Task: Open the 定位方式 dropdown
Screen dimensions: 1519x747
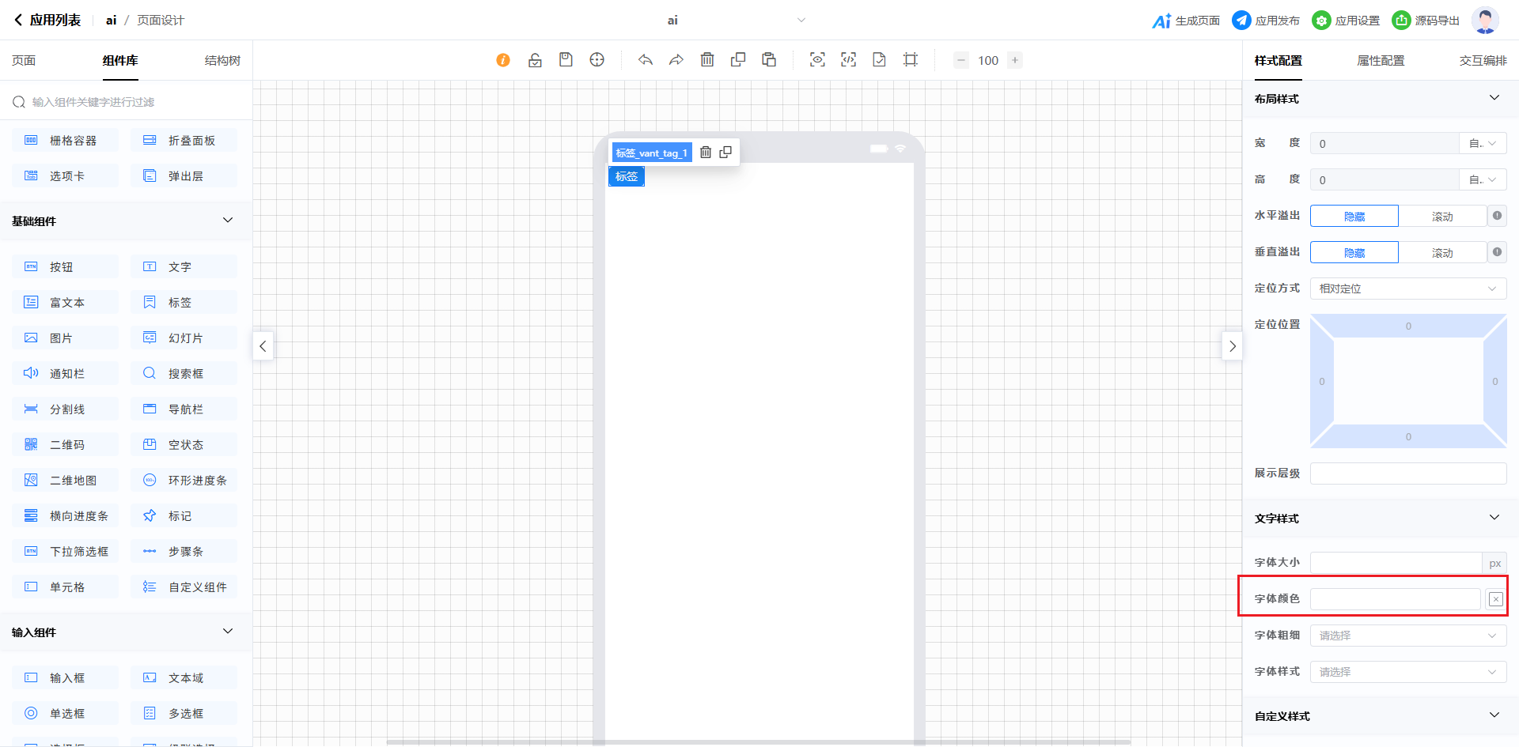Action: click(x=1407, y=289)
